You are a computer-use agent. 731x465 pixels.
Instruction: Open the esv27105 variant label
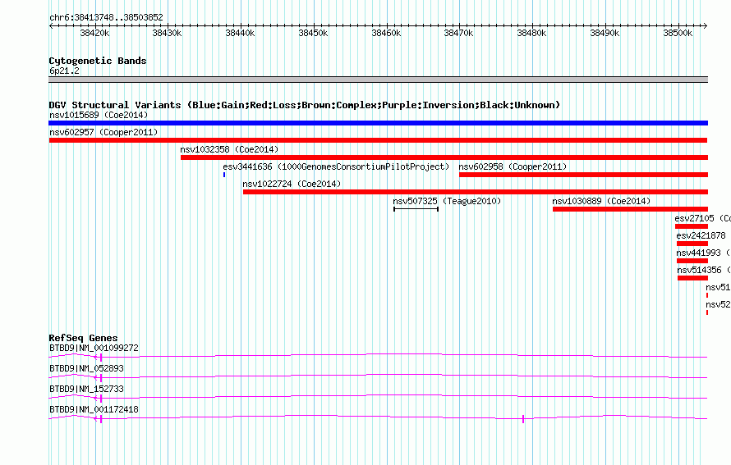(x=702, y=218)
